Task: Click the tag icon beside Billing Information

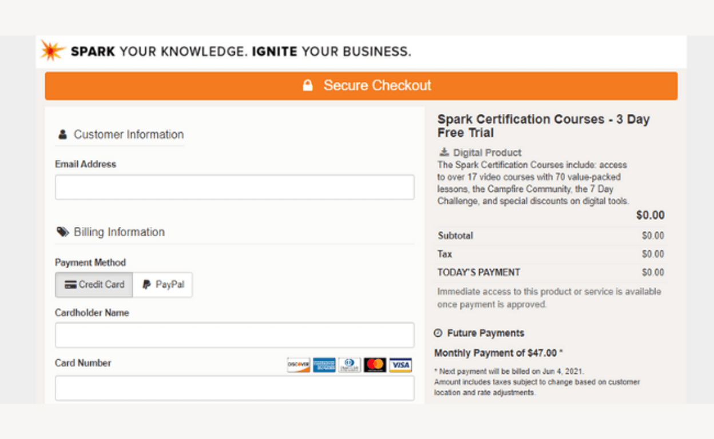Action: [x=62, y=232]
